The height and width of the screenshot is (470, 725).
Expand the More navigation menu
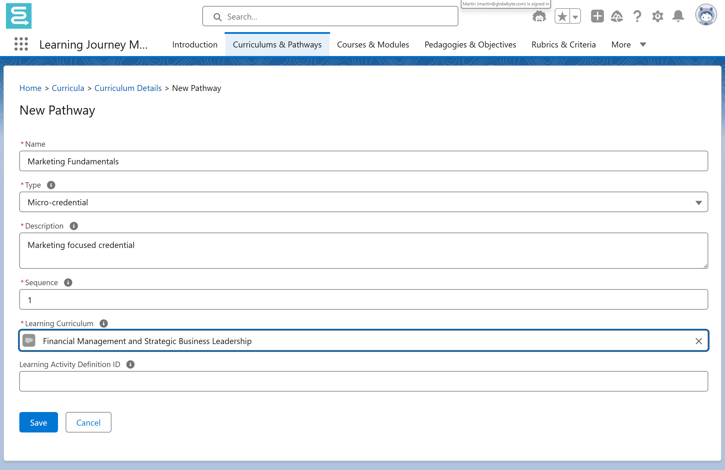click(x=628, y=44)
